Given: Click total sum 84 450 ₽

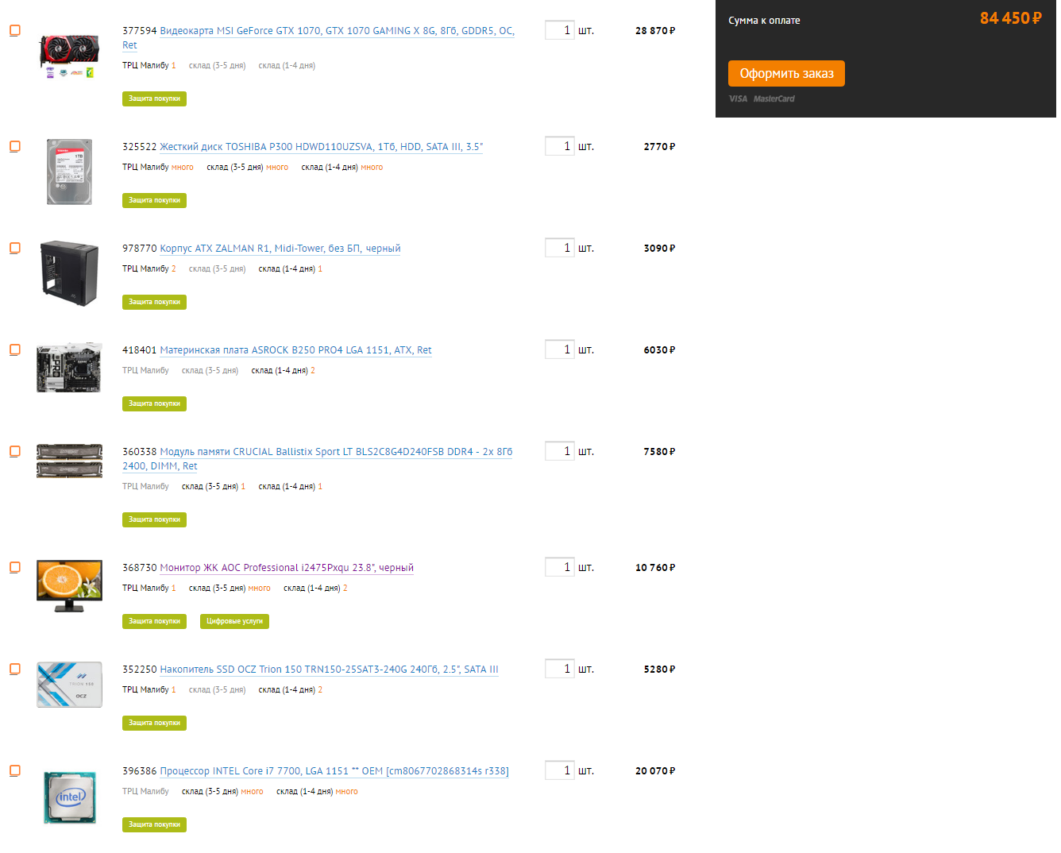Looking at the screenshot, I should click(x=1010, y=18).
